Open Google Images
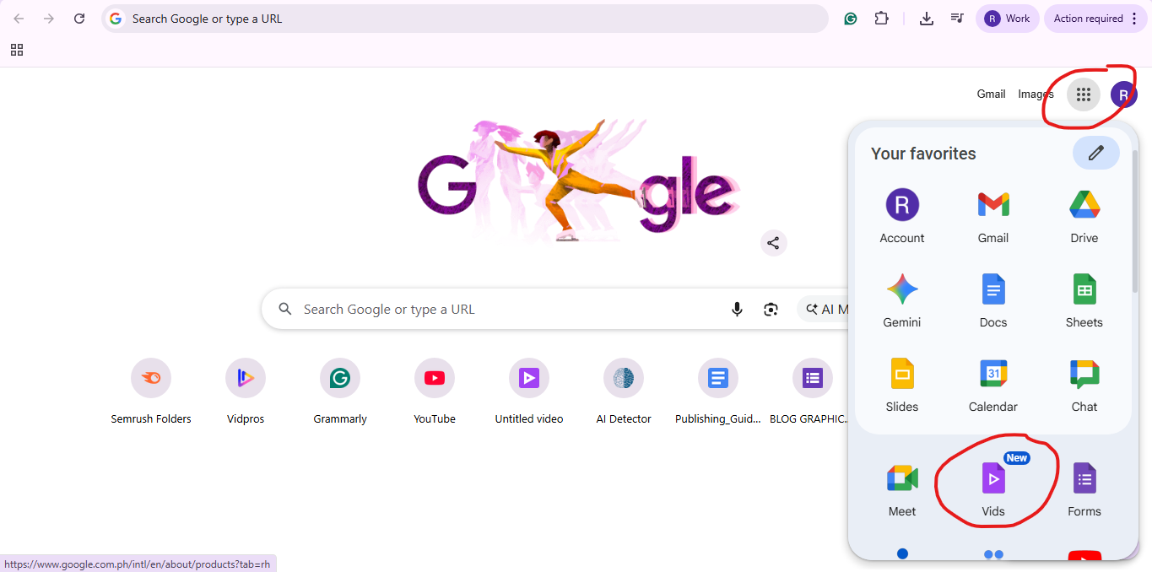Screen dimensions: 1152x572 1035,94
